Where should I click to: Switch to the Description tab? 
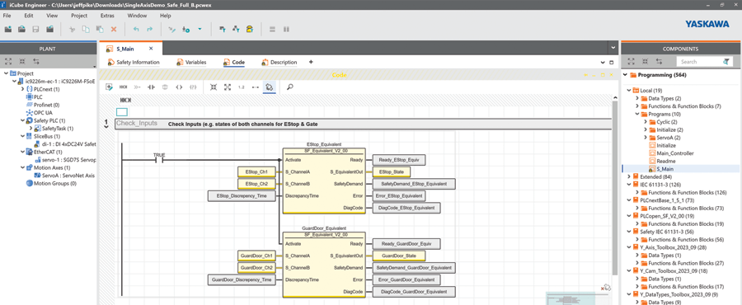click(x=279, y=62)
